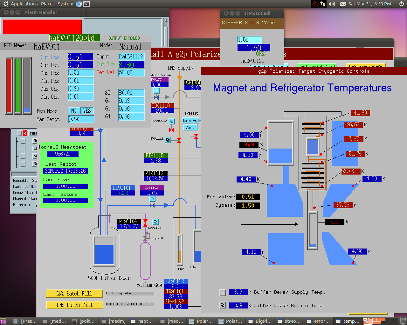Open the System menu
The image size is (407, 325).
pyautogui.click(x=66, y=4)
